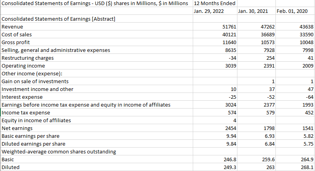Click the Operating income label
The height and width of the screenshot is (171, 315).
tap(23, 66)
